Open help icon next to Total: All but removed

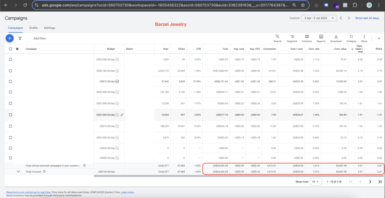pos(84,166)
